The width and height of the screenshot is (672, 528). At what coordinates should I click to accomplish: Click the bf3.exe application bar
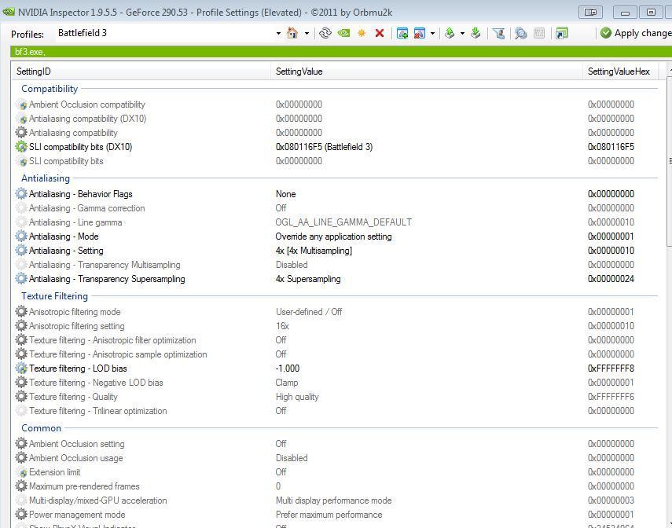340,52
